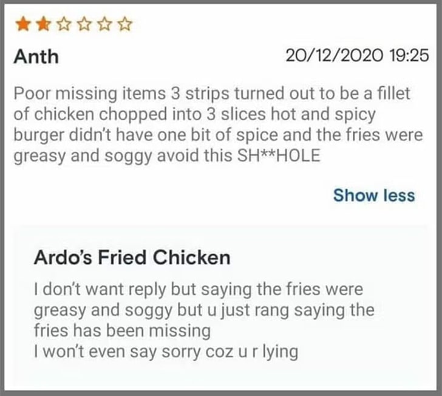Click the sixth empty rating star
442x396 pixels.
pyautogui.click(x=125, y=24)
